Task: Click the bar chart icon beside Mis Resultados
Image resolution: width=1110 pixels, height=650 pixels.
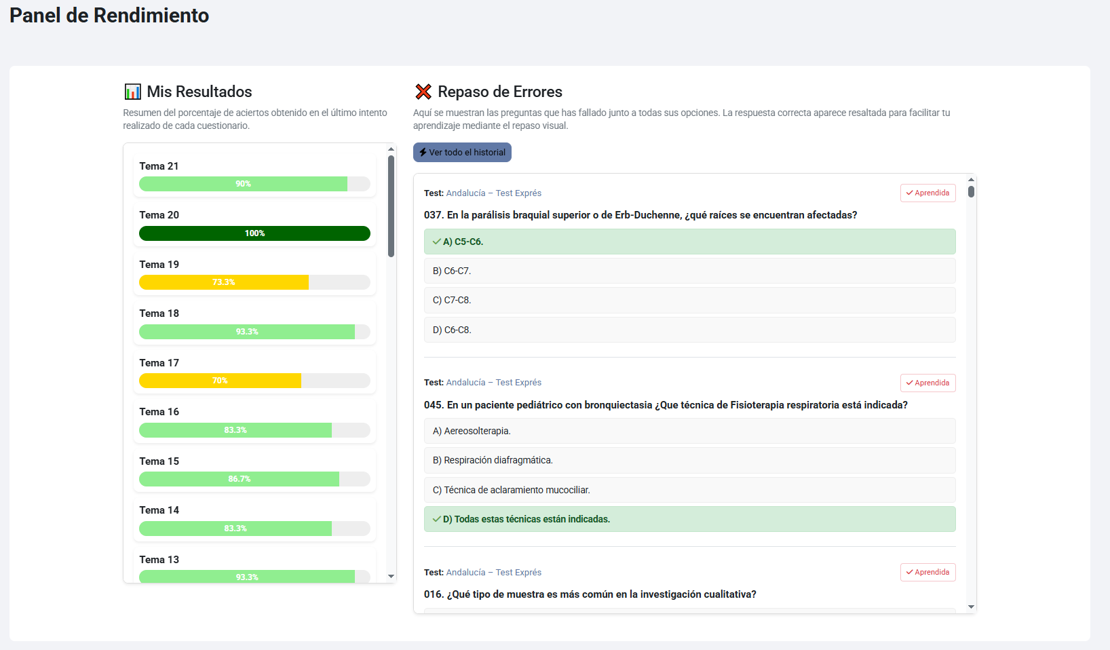Action: (133, 92)
